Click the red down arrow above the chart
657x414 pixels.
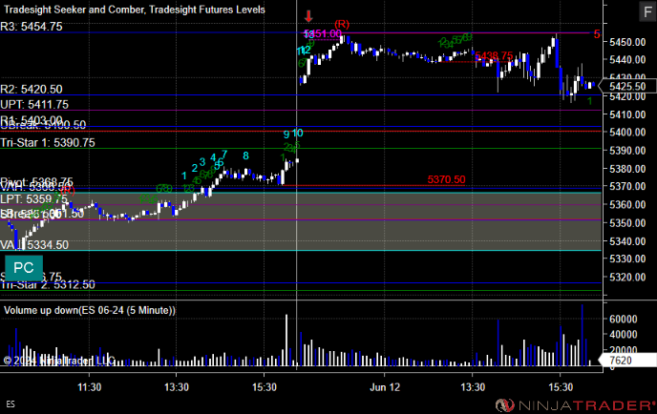coord(308,16)
